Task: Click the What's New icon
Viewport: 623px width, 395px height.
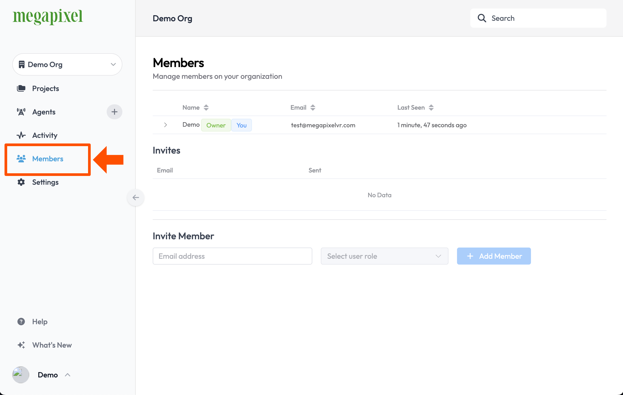Action: pos(21,345)
